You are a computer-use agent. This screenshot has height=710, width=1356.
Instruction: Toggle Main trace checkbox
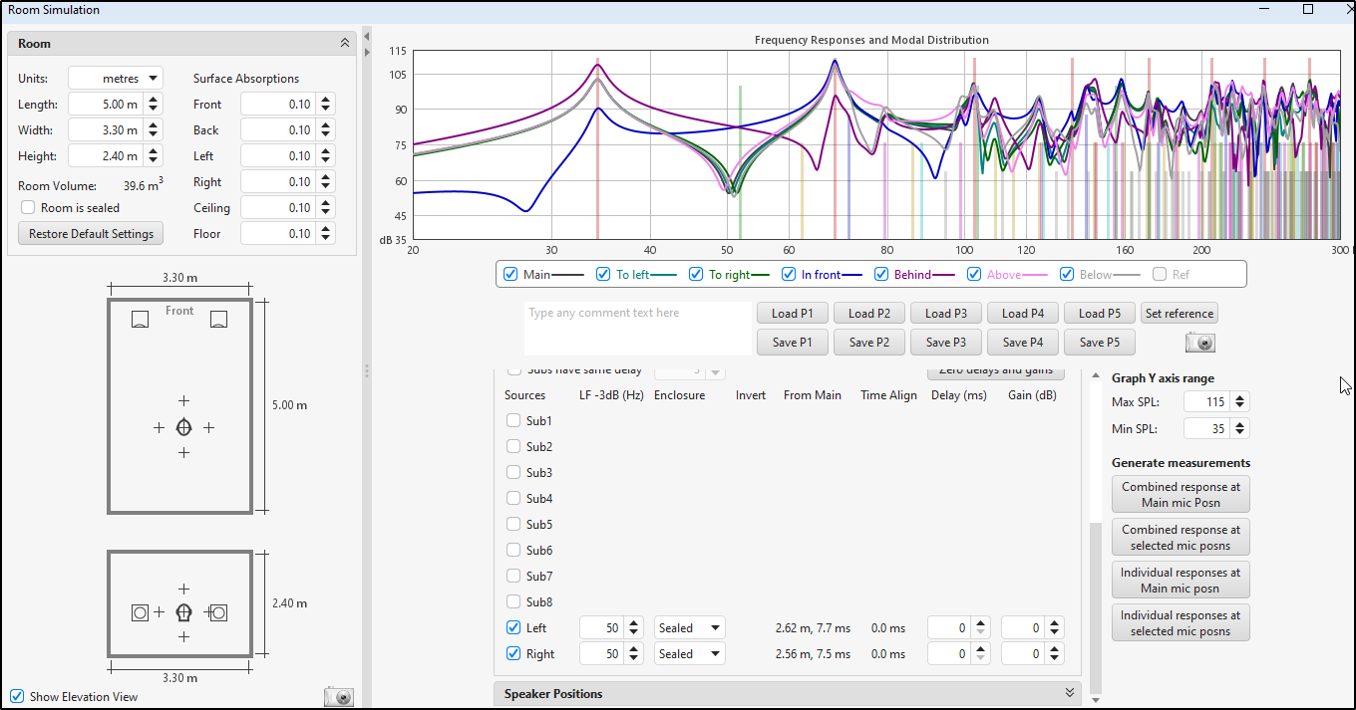coord(510,274)
